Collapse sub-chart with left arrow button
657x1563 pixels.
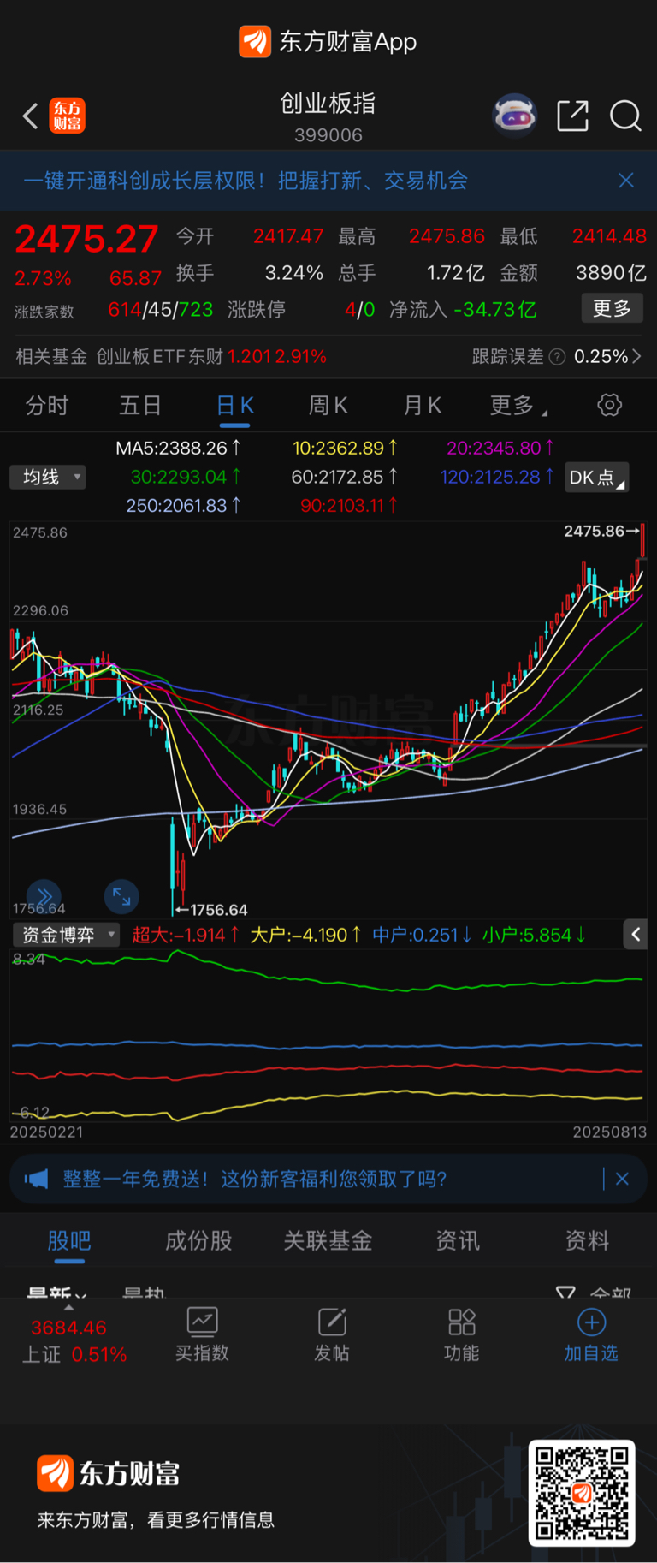[636, 935]
